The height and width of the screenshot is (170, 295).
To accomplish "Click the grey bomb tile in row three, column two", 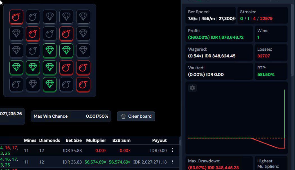I will point(33,51).
